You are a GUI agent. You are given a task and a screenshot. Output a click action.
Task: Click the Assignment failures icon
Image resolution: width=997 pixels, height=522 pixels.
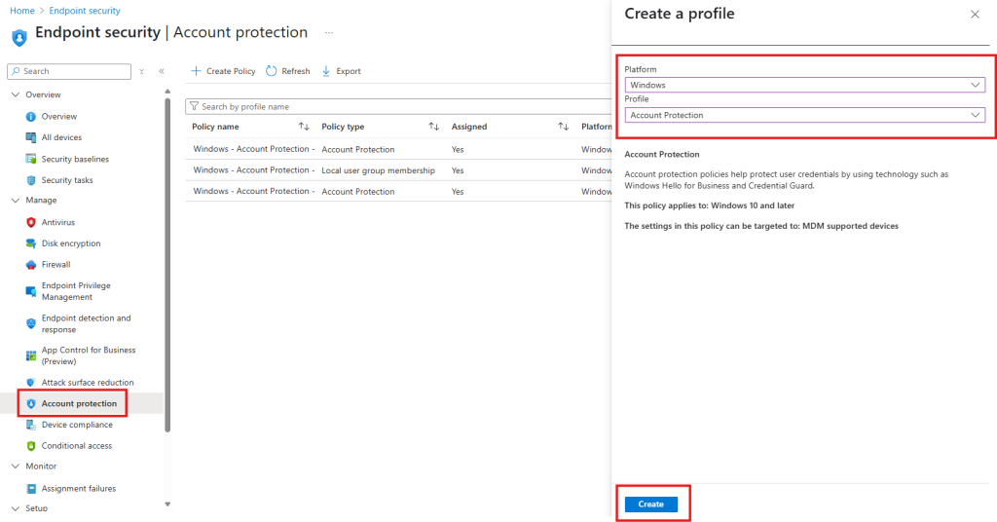point(30,488)
